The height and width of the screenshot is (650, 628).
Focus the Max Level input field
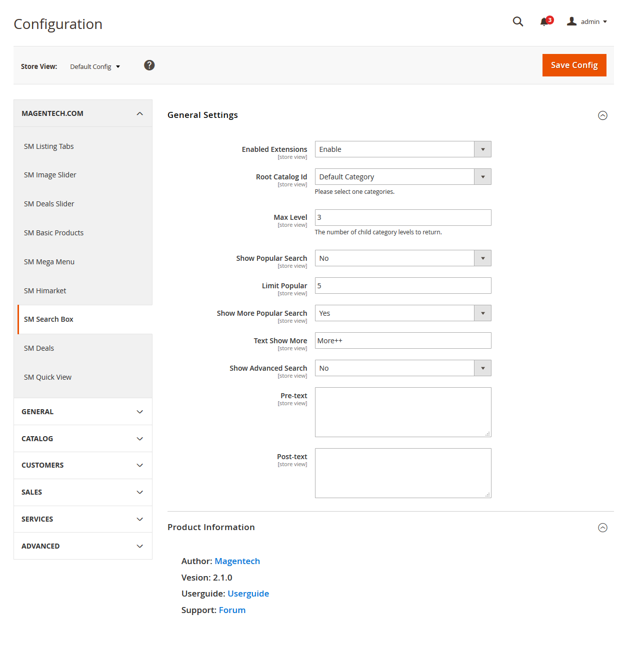[403, 217]
